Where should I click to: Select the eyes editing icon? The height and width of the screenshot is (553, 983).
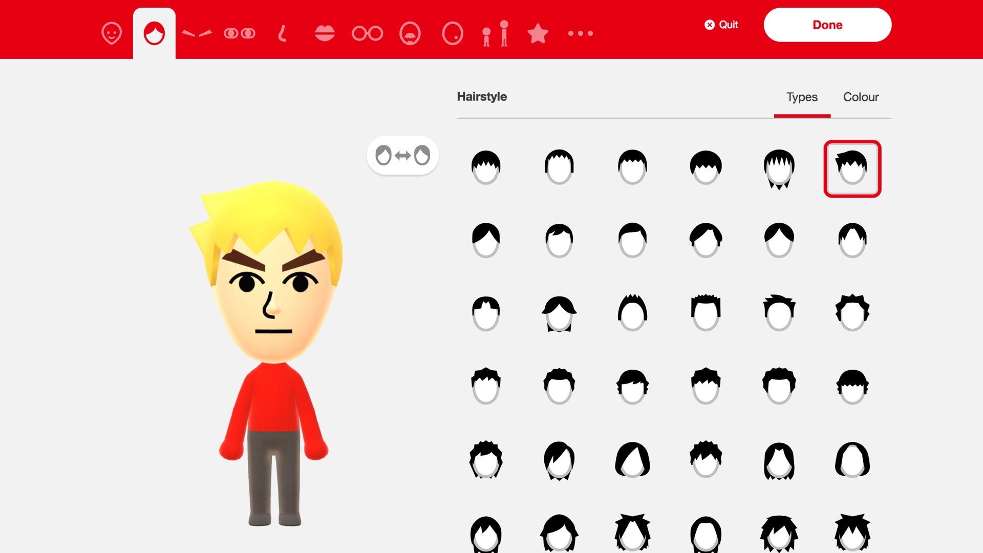point(239,33)
